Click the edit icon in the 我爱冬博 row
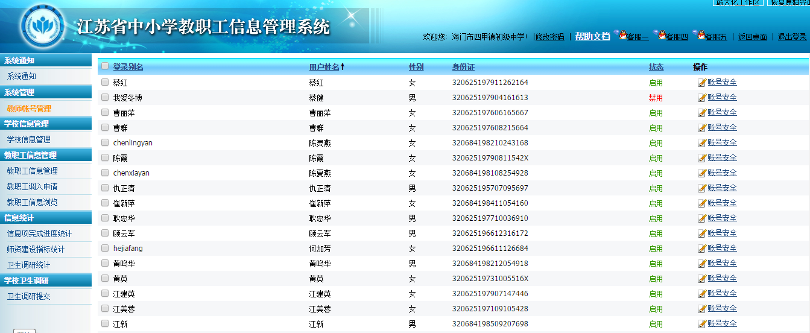Screen dimensions: 810x333 702,98
